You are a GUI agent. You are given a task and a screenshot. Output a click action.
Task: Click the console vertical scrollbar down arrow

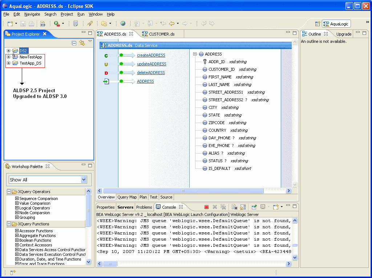[x=295, y=257]
